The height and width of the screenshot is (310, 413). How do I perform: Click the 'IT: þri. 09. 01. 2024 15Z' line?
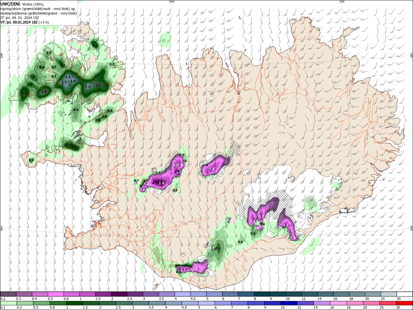click(20, 18)
